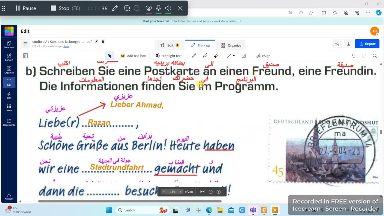Open the More tools grid in the sidebar
Screen dimensions: 384x216
point(9,108)
